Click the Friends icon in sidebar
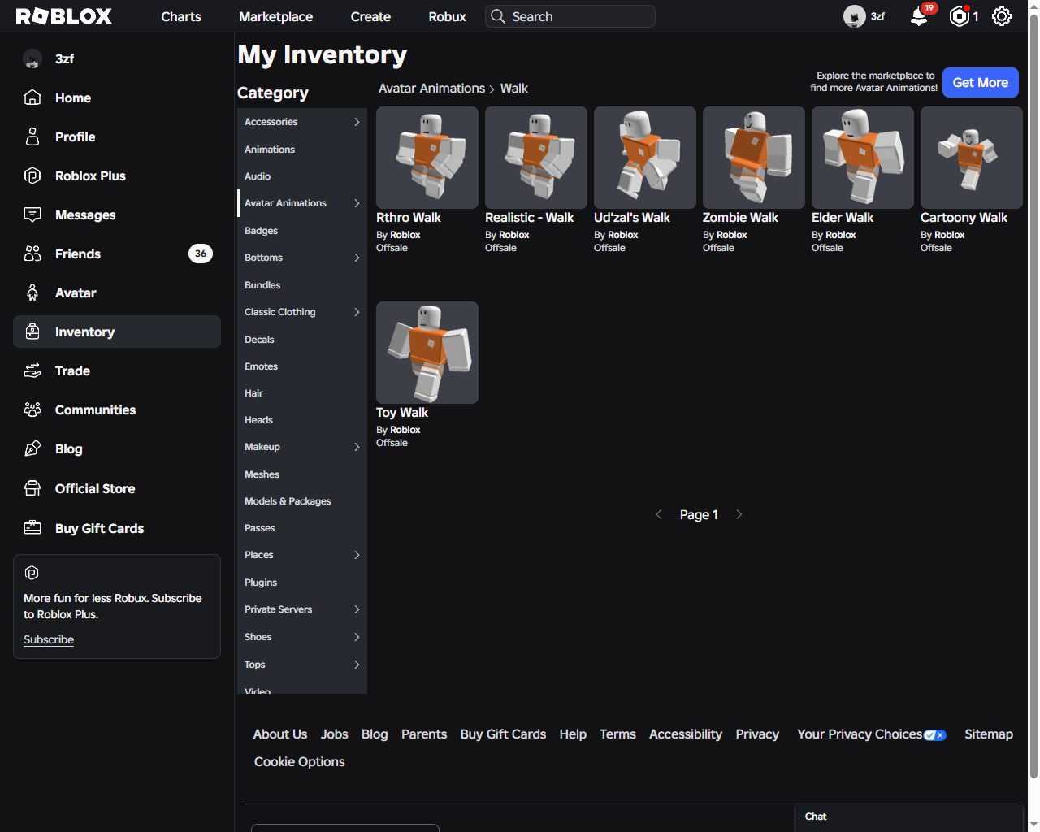The height and width of the screenshot is (832, 1040). click(32, 253)
